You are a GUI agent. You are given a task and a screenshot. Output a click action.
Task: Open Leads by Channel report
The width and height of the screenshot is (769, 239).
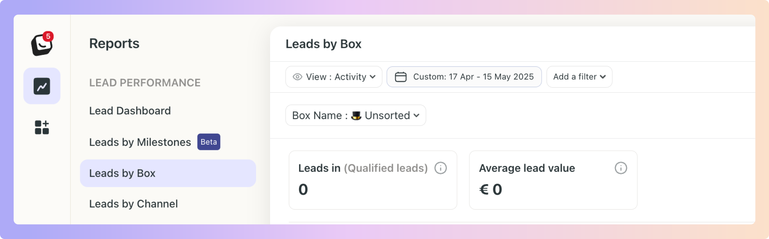(x=133, y=204)
